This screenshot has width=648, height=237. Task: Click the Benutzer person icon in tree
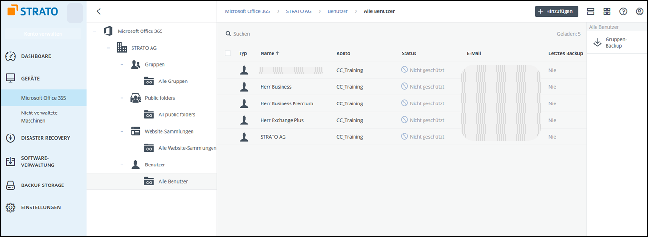[135, 165]
